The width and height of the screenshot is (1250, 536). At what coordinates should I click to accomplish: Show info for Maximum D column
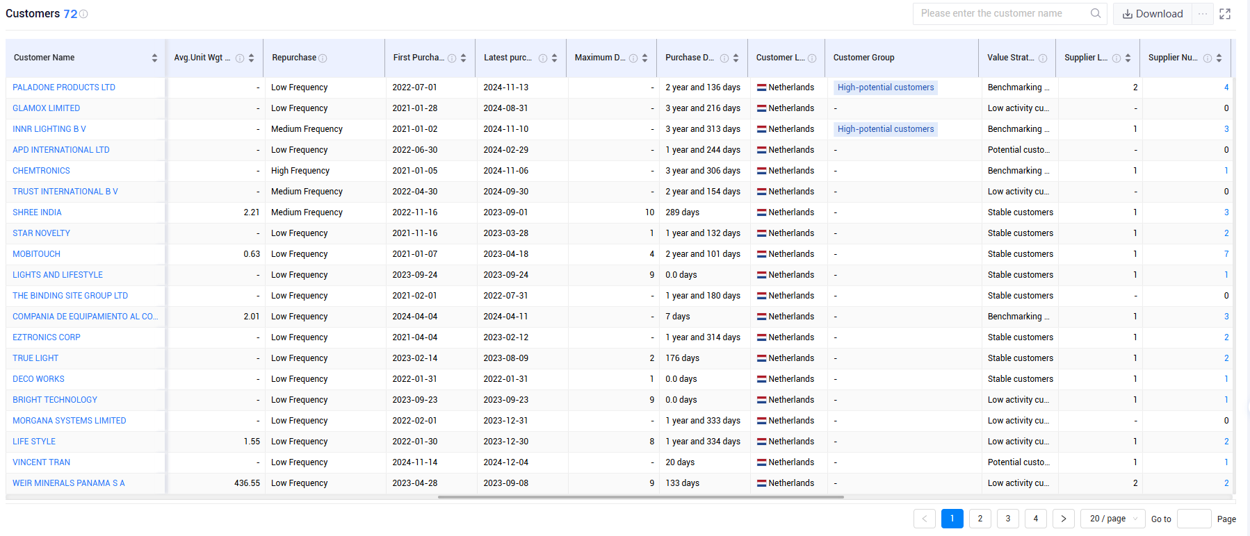coord(633,58)
